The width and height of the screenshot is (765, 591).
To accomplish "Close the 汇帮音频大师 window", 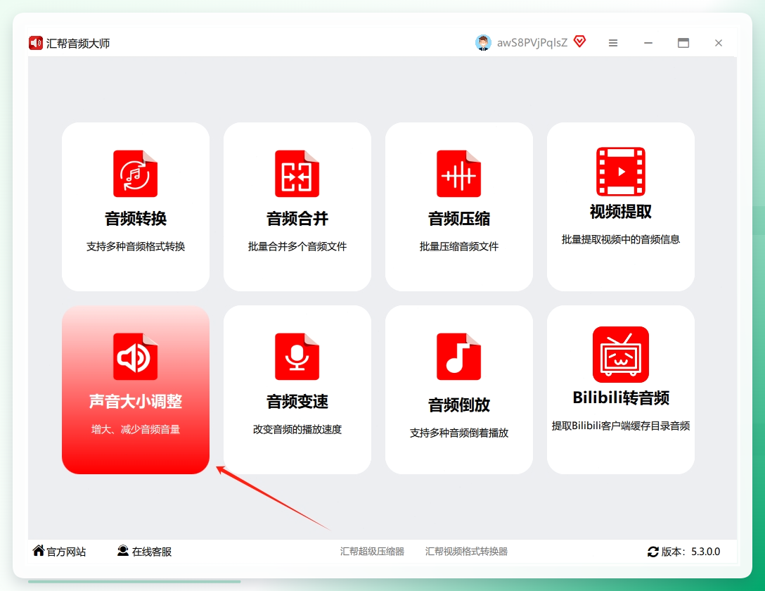I will pyautogui.click(x=718, y=43).
